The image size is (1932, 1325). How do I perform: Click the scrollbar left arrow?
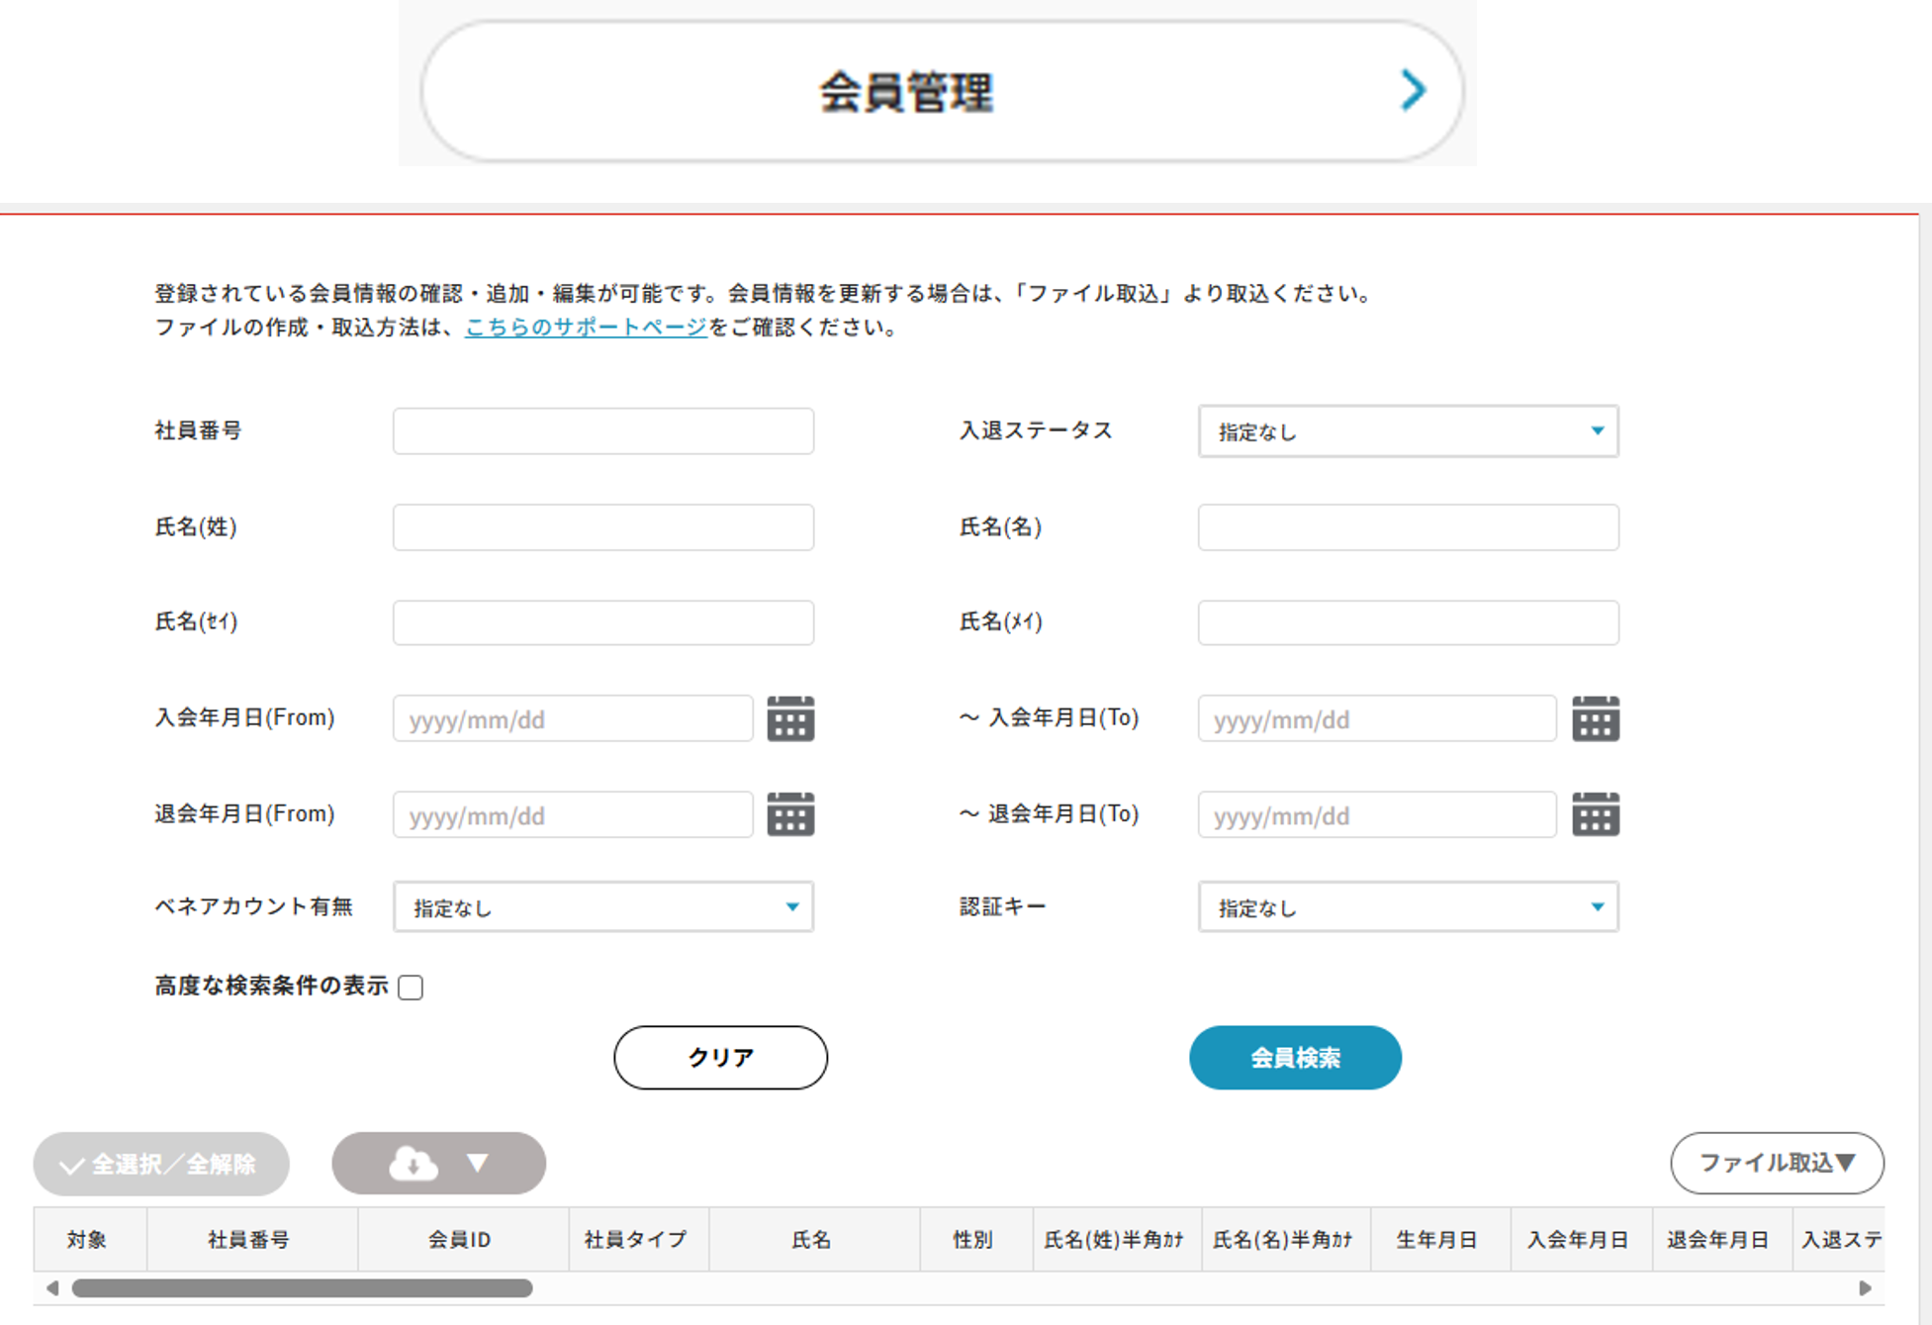[52, 1287]
